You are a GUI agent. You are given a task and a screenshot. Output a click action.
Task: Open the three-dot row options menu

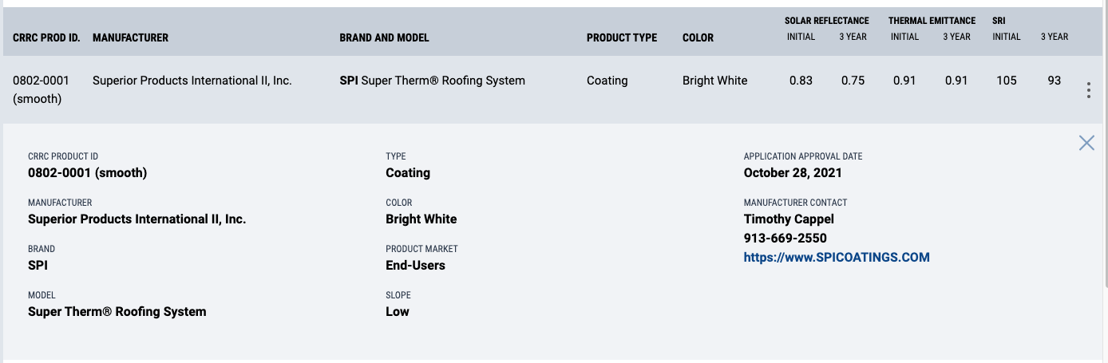coord(1088,90)
